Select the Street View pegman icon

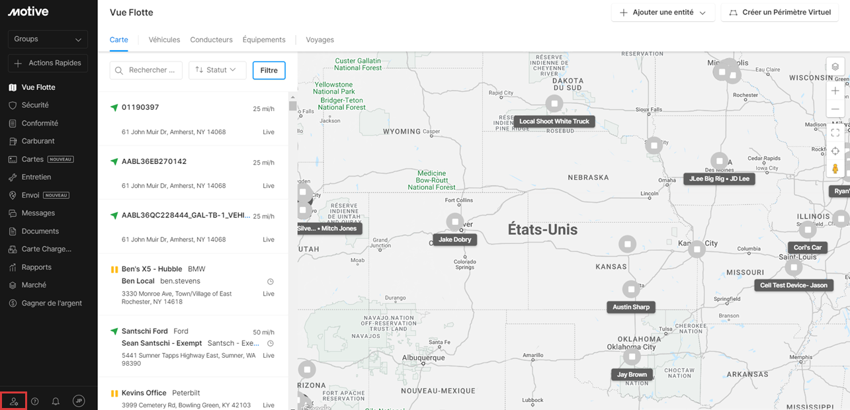[835, 169]
